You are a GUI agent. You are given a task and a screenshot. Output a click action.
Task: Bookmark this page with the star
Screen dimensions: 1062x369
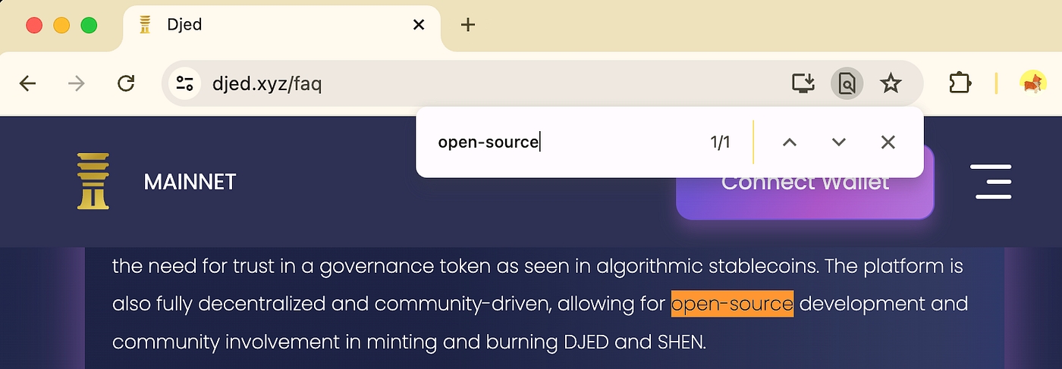point(891,83)
